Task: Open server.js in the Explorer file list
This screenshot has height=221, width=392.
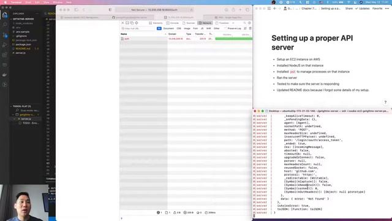Action: click(x=20, y=53)
